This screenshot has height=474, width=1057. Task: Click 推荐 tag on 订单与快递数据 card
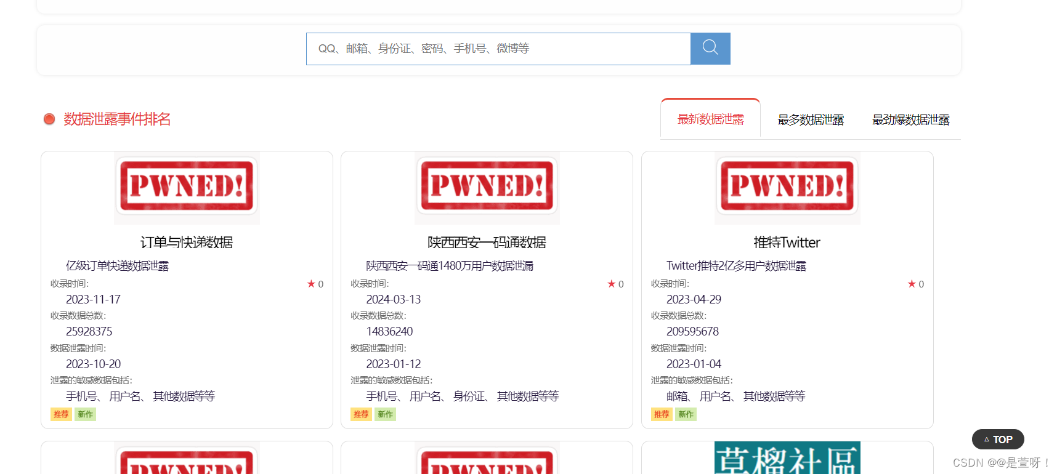pyautogui.click(x=61, y=414)
